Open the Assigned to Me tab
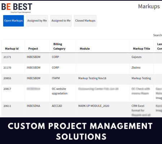The image size is (162, 144). pos(61,21)
